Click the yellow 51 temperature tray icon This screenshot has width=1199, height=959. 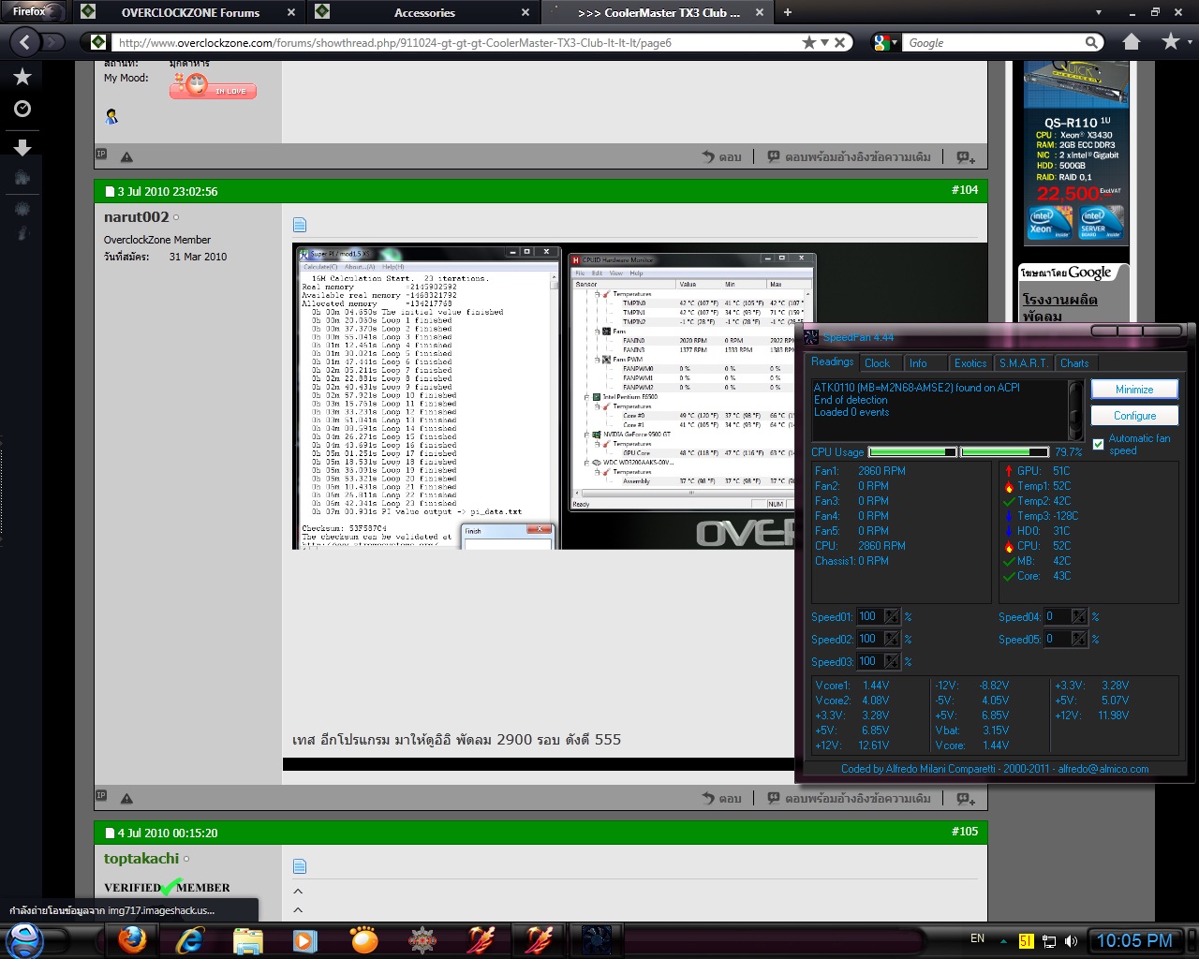tap(1027, 940)
